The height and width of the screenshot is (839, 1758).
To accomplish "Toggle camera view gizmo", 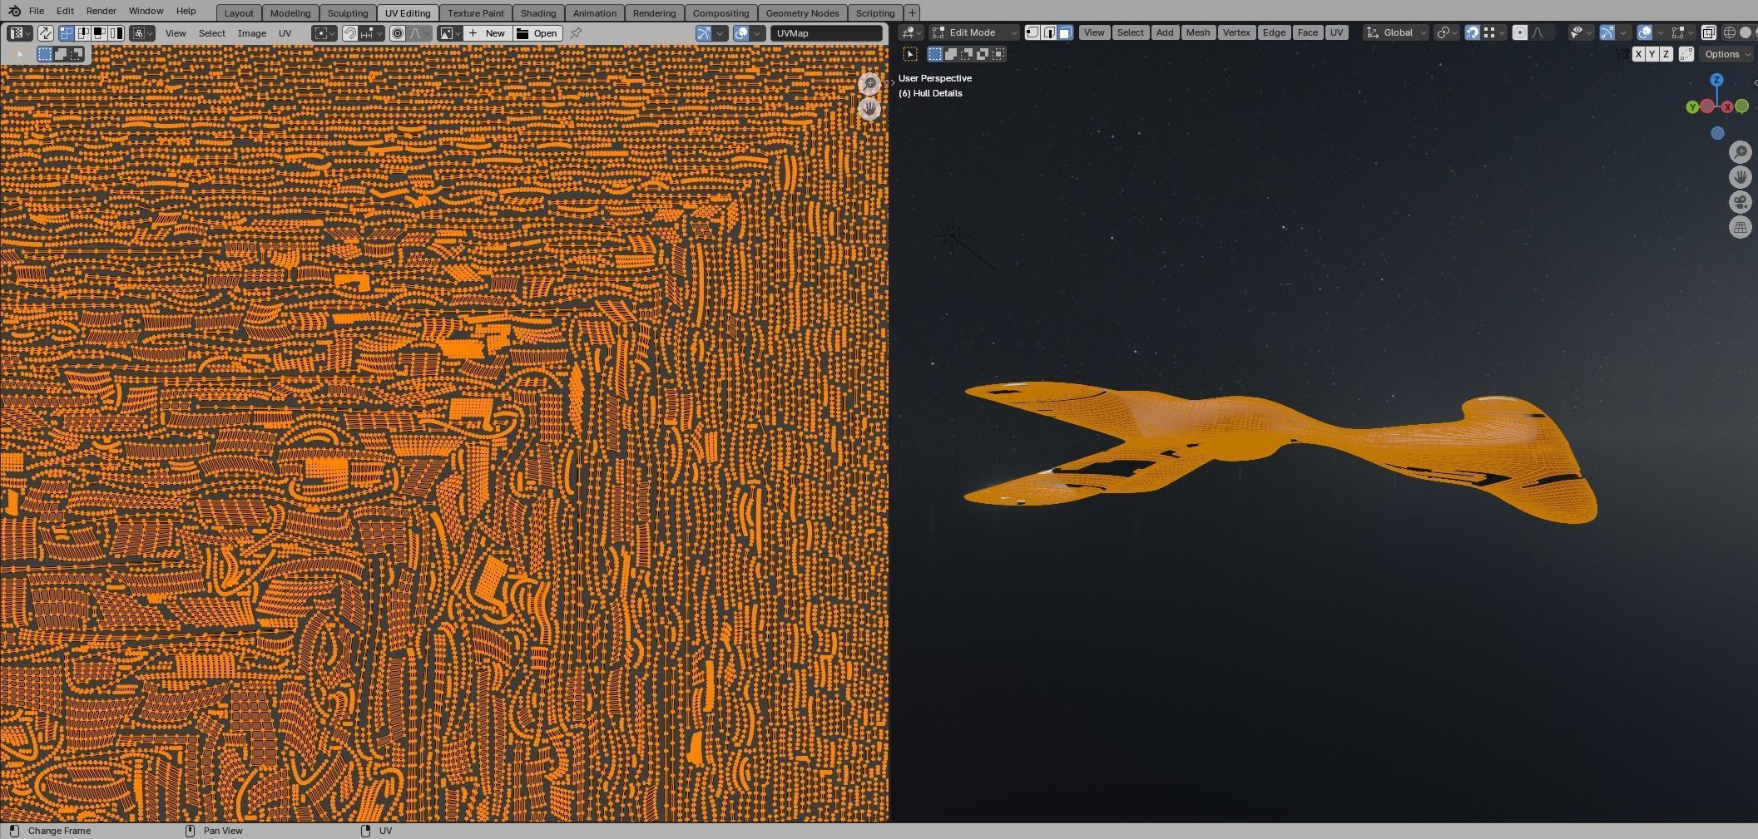I will (1741, 202).
